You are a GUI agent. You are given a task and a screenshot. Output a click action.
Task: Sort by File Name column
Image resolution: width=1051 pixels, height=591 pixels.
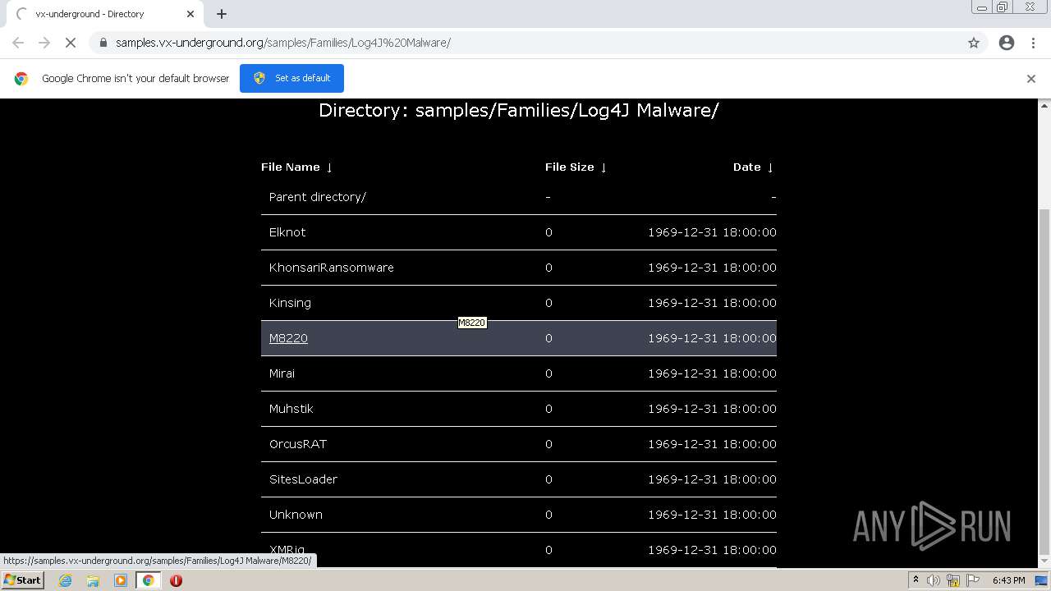(x=296, y=167)
